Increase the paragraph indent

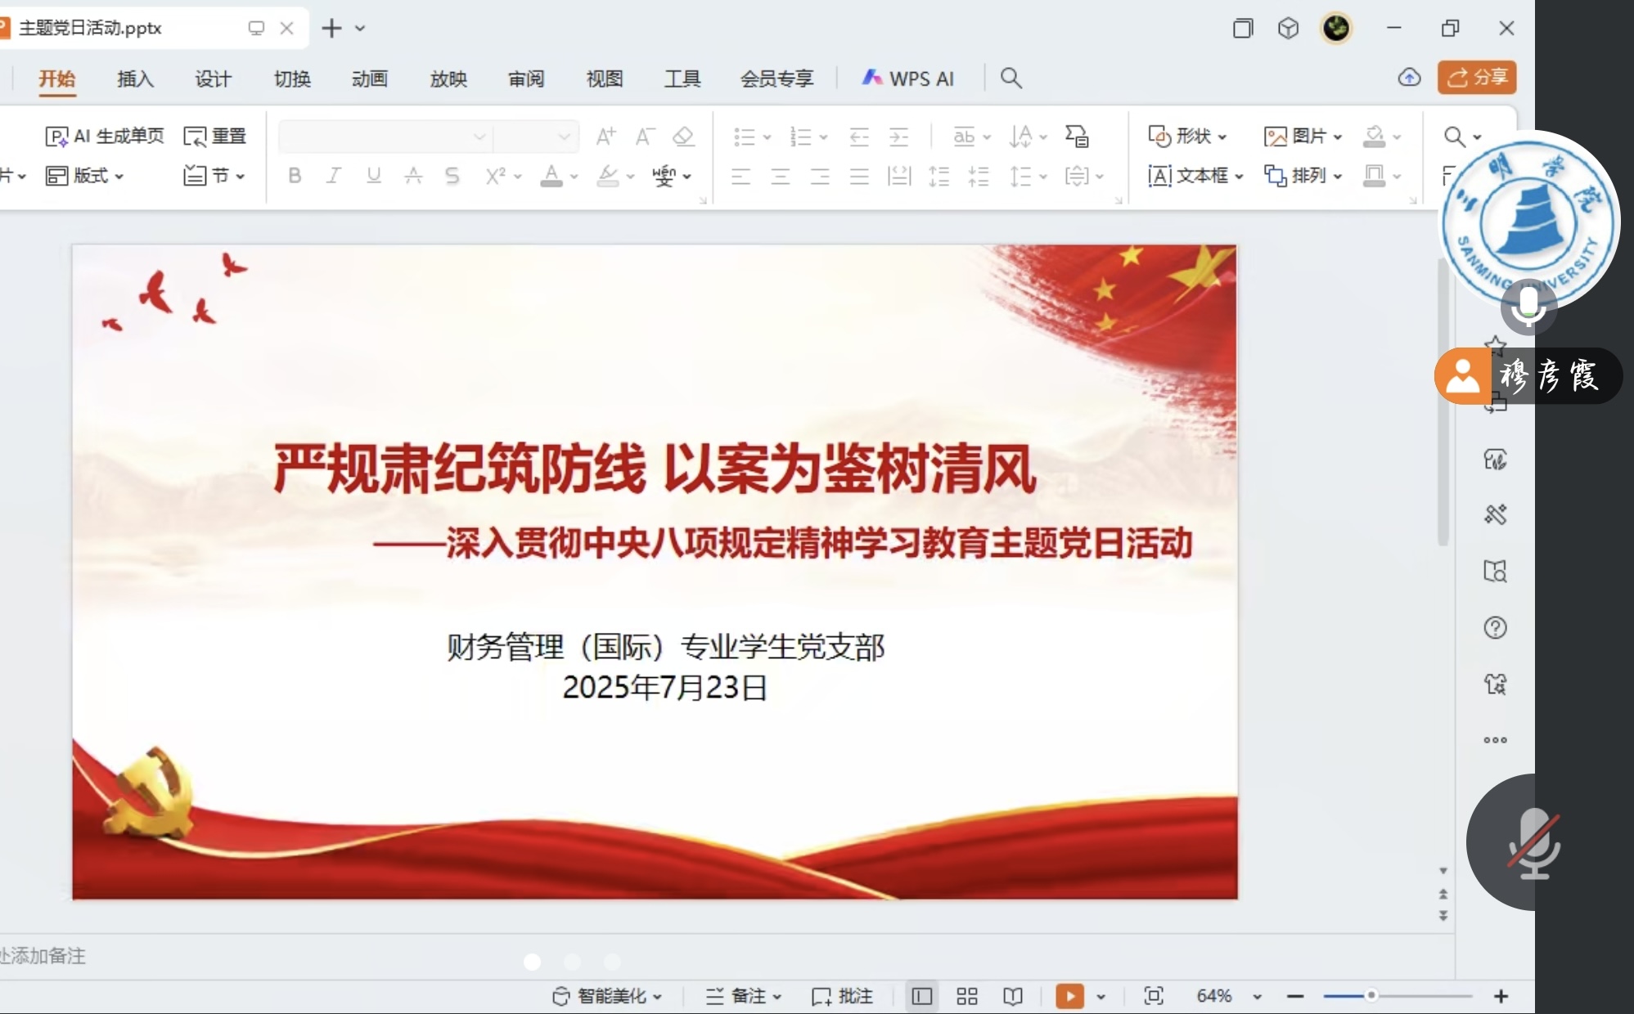(x=898, y=137)
